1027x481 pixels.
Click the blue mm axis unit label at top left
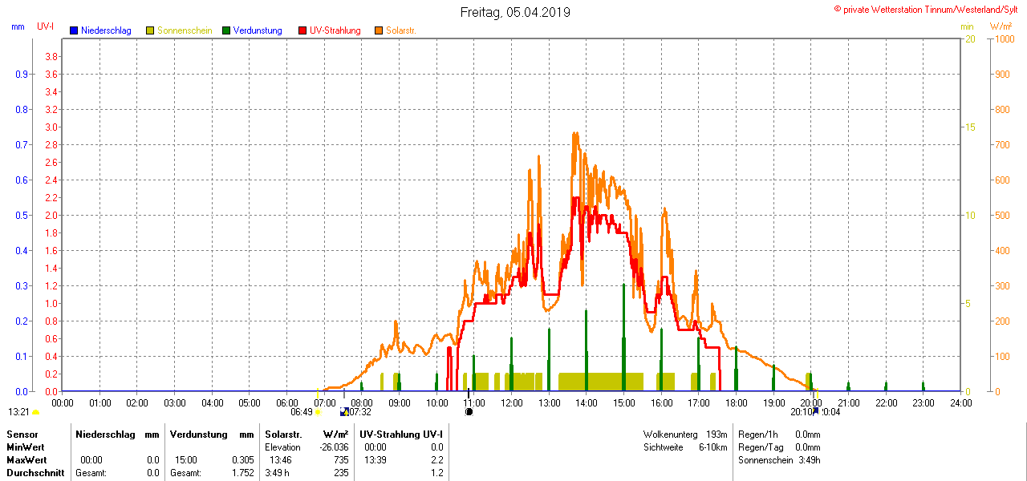click(x=18, y=26)
